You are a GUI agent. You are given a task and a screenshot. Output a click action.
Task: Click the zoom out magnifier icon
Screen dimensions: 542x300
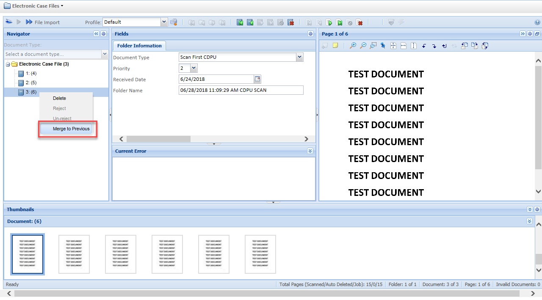(x=363, y=46)
